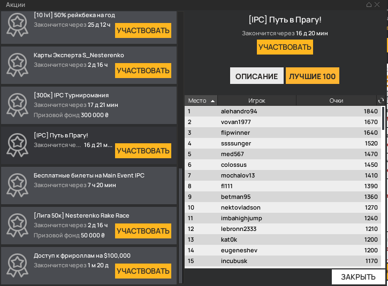Sort the table by Очки column header
Viewport: 388px width, 286px height.
(x=336, y=101)
